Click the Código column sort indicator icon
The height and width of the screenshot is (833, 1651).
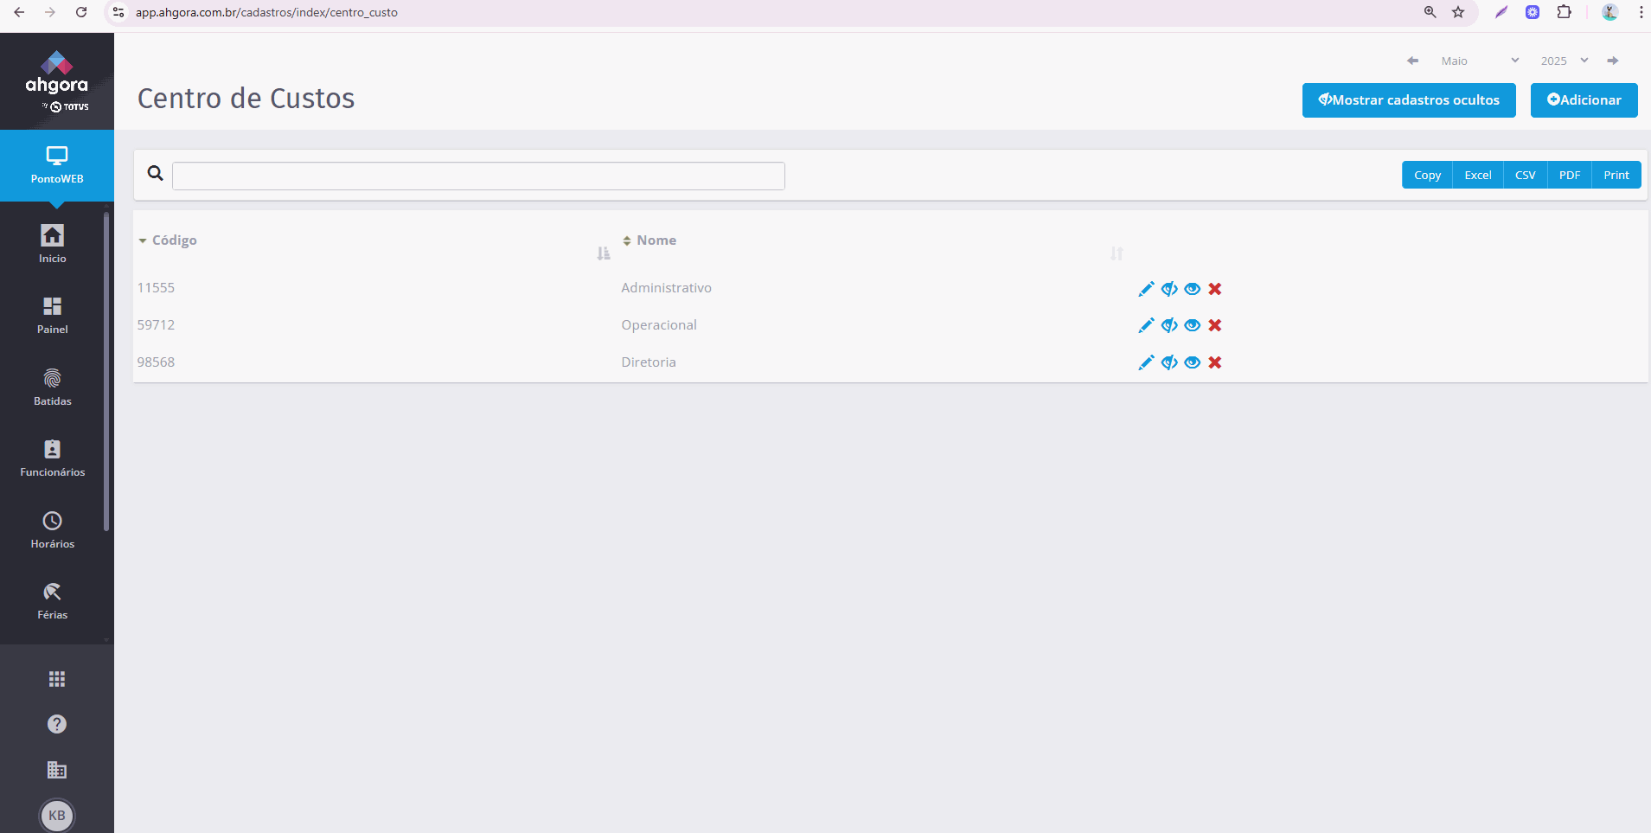pos(604,253)
